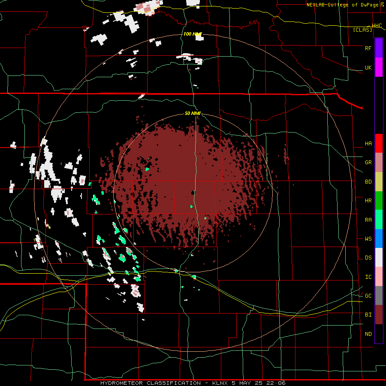Click the 'WS' legend label
The height and width of the screenshot is (386, 386).
(x=368, y=239)
